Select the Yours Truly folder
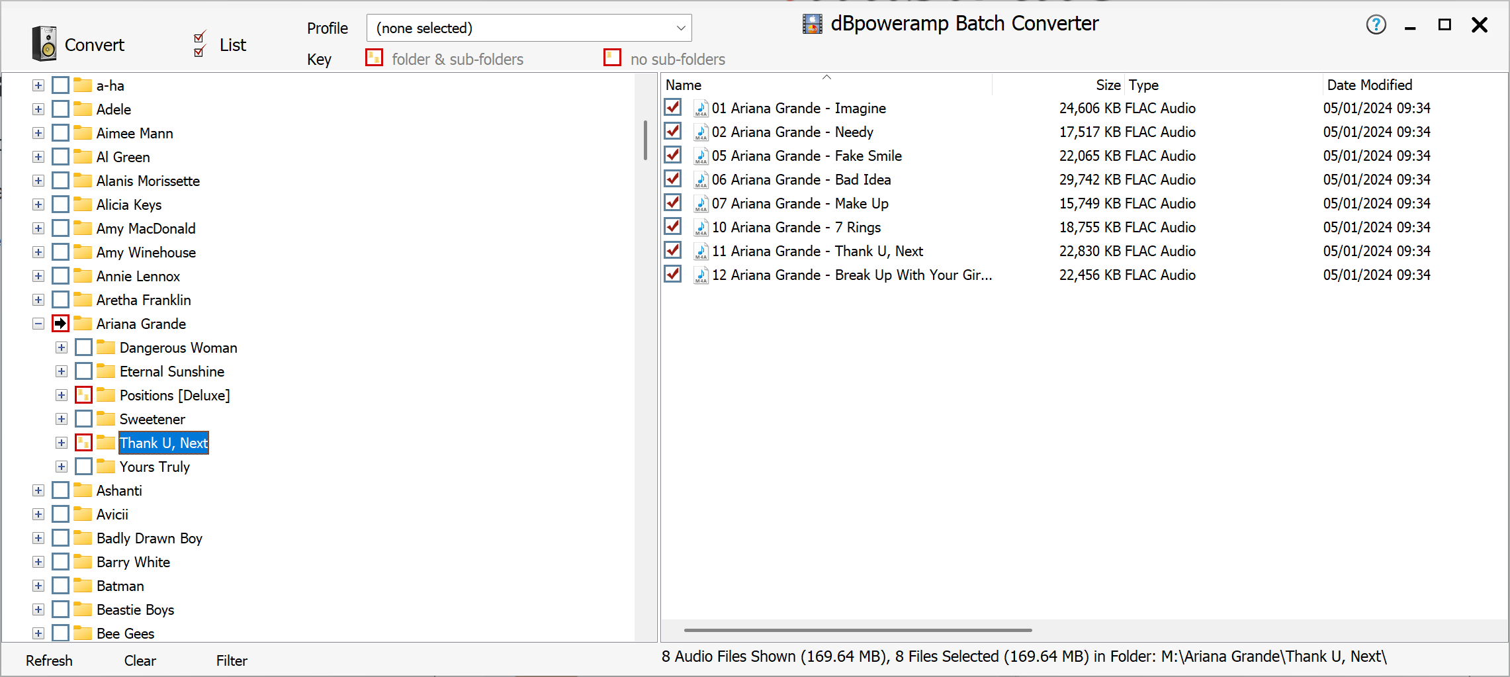Screen dimensions: 1510x677 click(x=154, y=467)
